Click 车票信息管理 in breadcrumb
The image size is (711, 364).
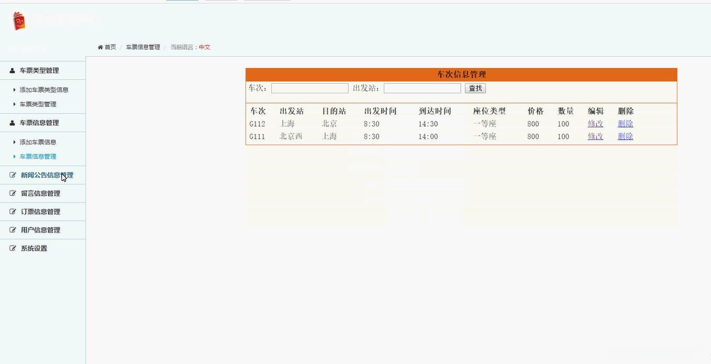pyautogui.click(x=143, y=47)
